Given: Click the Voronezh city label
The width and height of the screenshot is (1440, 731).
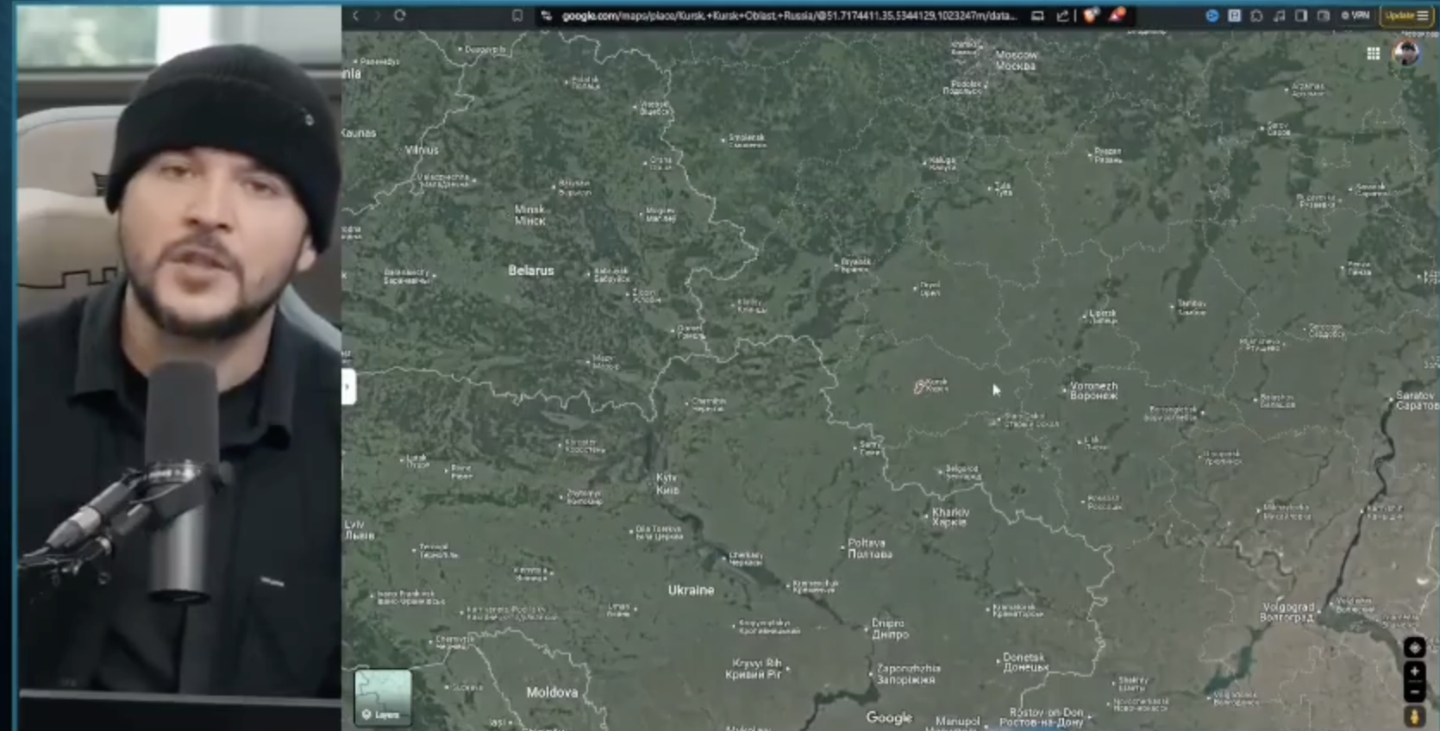Looking at the screenshot, I should pyautogui.click(x=1093, y=391).
